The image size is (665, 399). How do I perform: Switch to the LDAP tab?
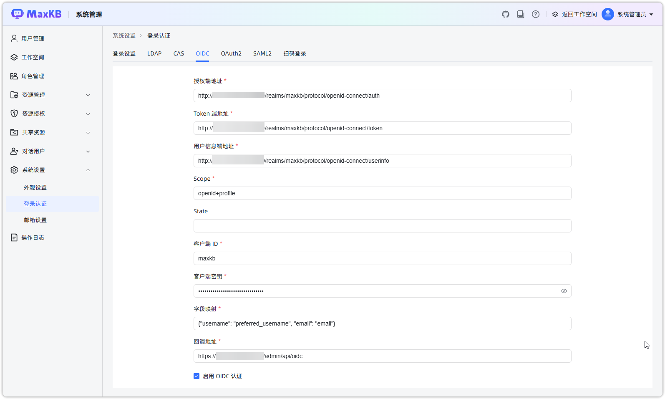pos(154,53)
